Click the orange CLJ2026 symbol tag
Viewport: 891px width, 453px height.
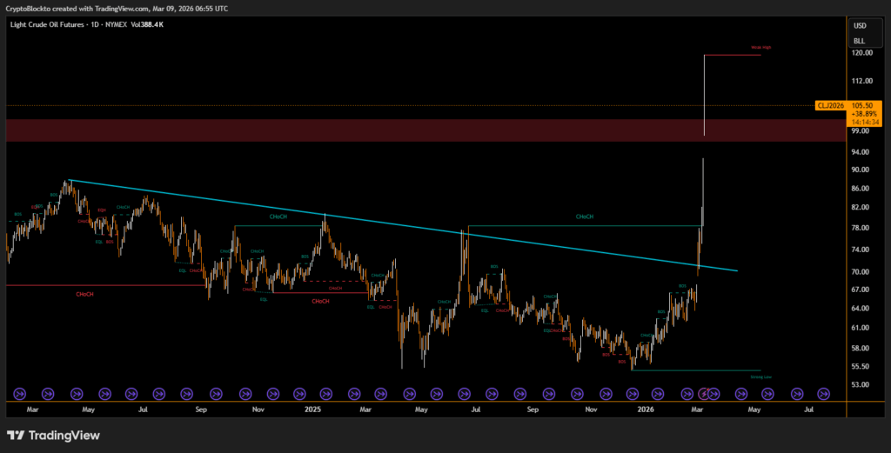(831, 105)
